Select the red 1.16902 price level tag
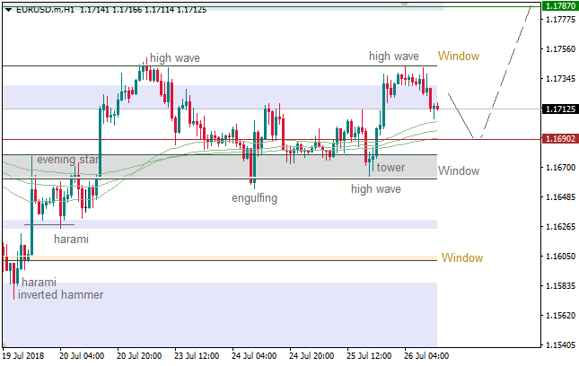Viewport: 579px width, 366px height. (560, 139)
